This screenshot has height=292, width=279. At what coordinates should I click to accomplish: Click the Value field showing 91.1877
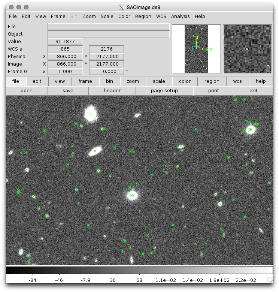(x=65, y=42)
